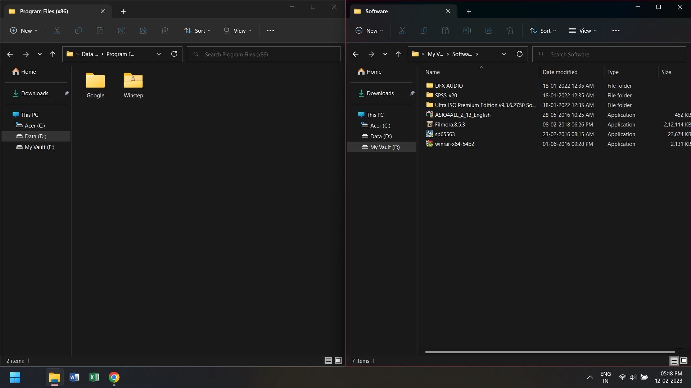Select the Google folder

[95, 86]
